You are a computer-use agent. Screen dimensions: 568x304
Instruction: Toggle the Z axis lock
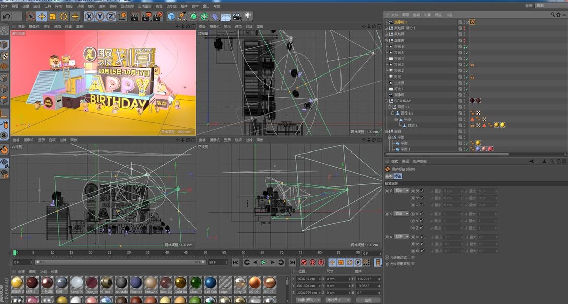click(x=111, y=16)
